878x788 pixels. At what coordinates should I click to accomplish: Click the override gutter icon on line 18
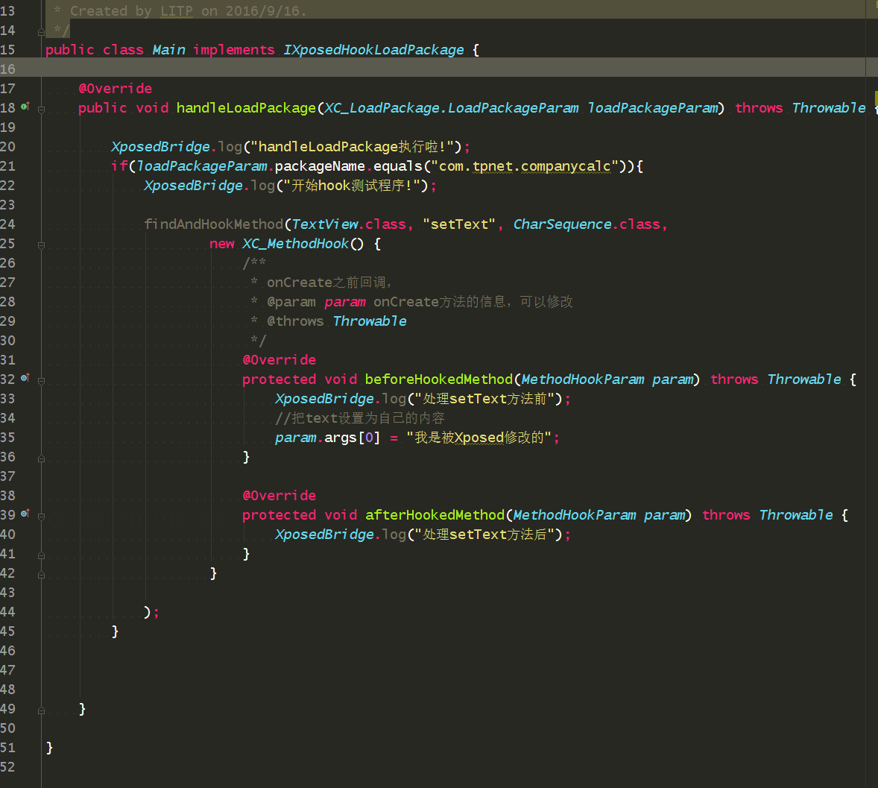pos(25,107)
